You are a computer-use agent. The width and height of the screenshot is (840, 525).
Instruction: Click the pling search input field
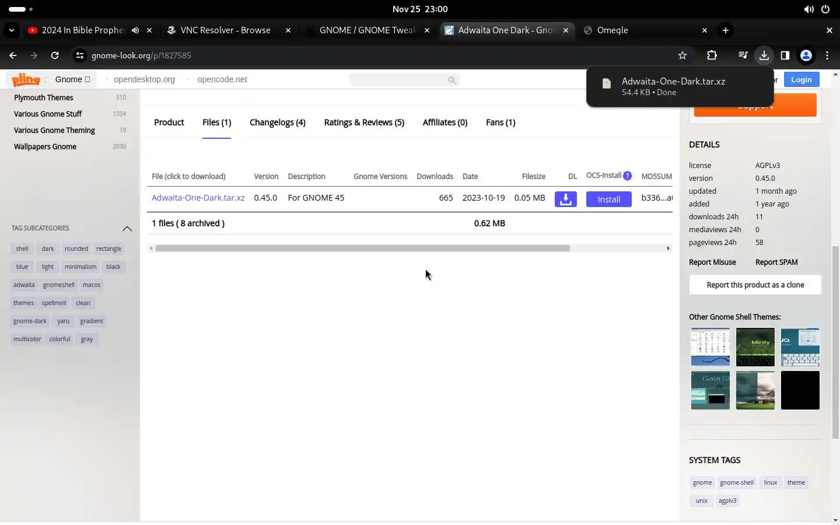coord(404,79)
